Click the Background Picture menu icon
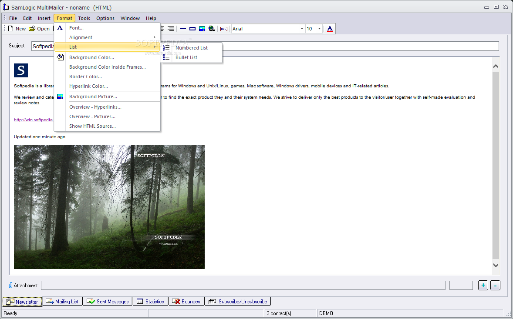 60,96
